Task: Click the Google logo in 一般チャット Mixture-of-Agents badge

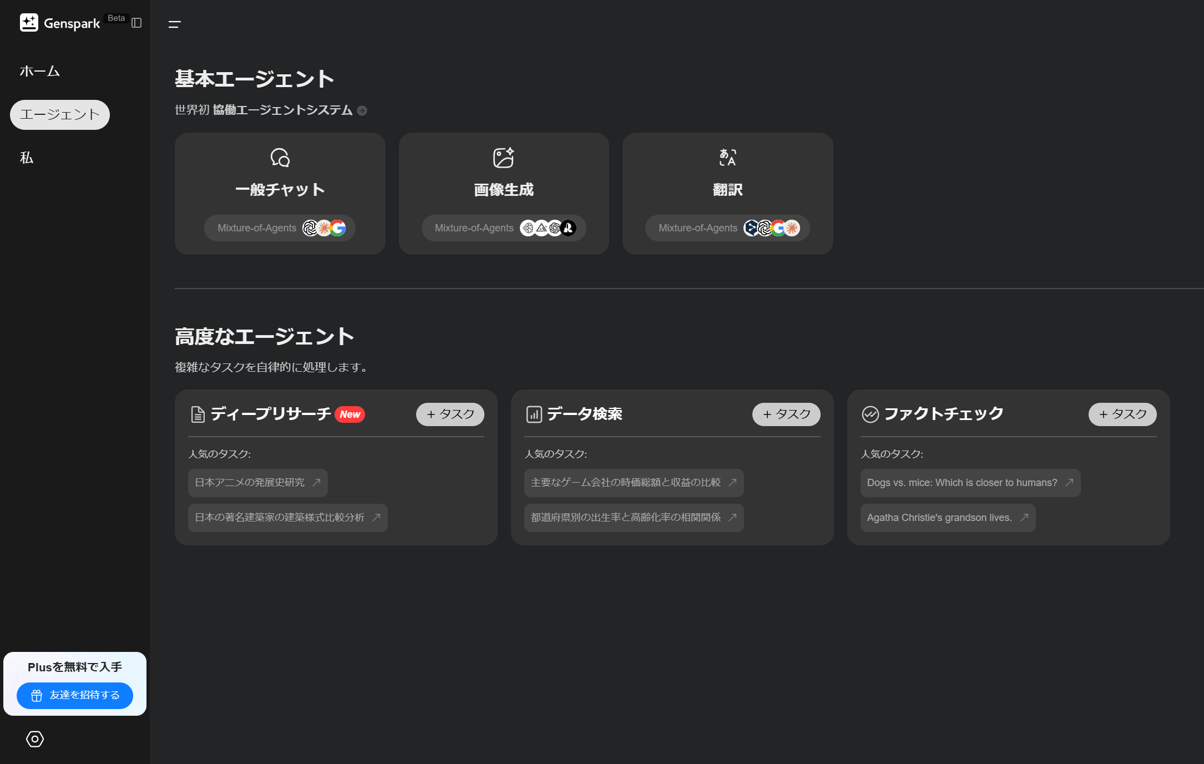Action: pos(338,228)
